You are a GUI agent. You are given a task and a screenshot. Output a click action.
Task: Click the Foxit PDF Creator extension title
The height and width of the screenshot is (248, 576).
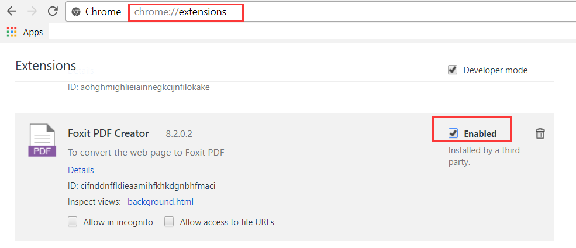pos(108,133)
